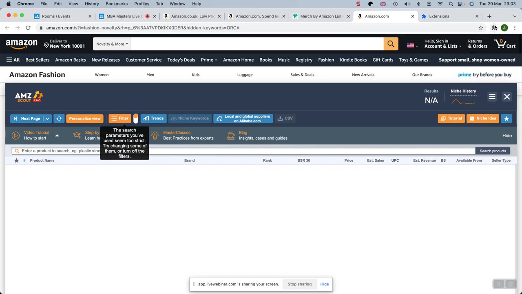This screenshot has width=522, height=294.
Task: Click the Amazon logo
Action: coord(22,44)
